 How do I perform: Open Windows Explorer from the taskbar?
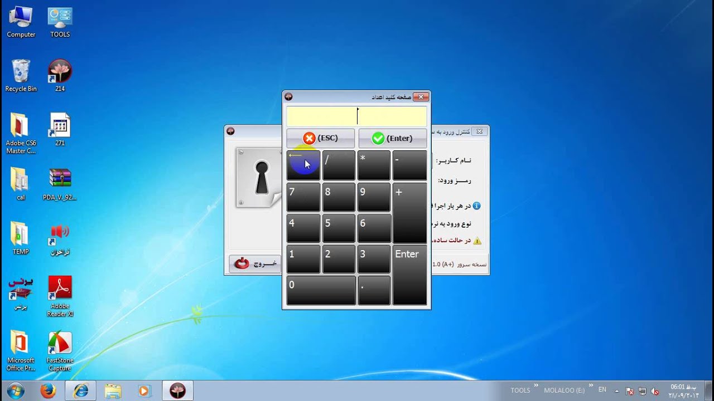[x=113, y=390]
